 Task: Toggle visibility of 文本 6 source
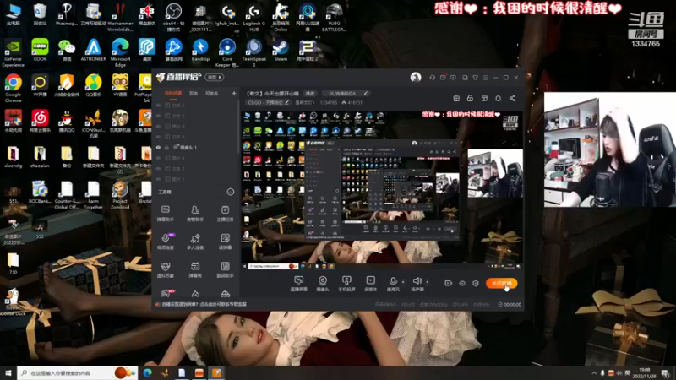158,116
